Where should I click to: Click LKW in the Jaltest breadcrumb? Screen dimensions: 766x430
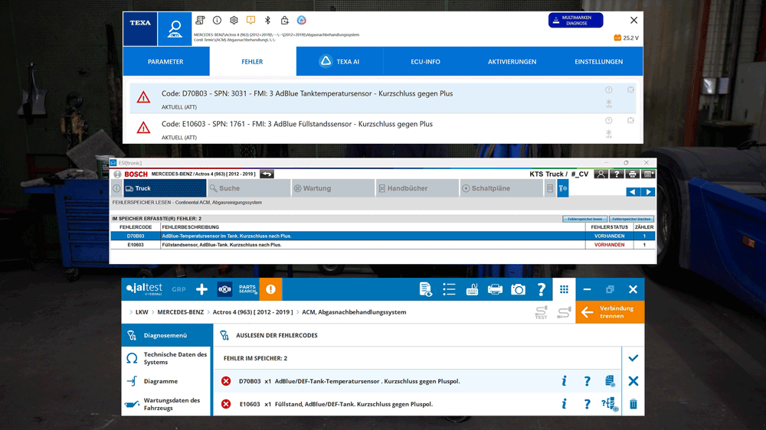[x=142, y=312]
